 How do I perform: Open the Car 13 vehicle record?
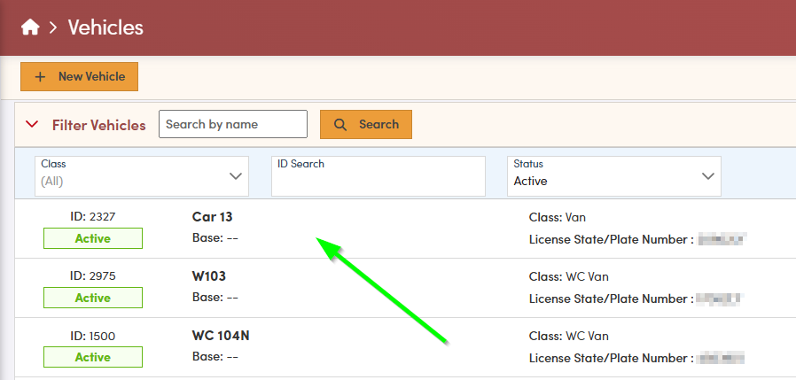pos(212,217)
